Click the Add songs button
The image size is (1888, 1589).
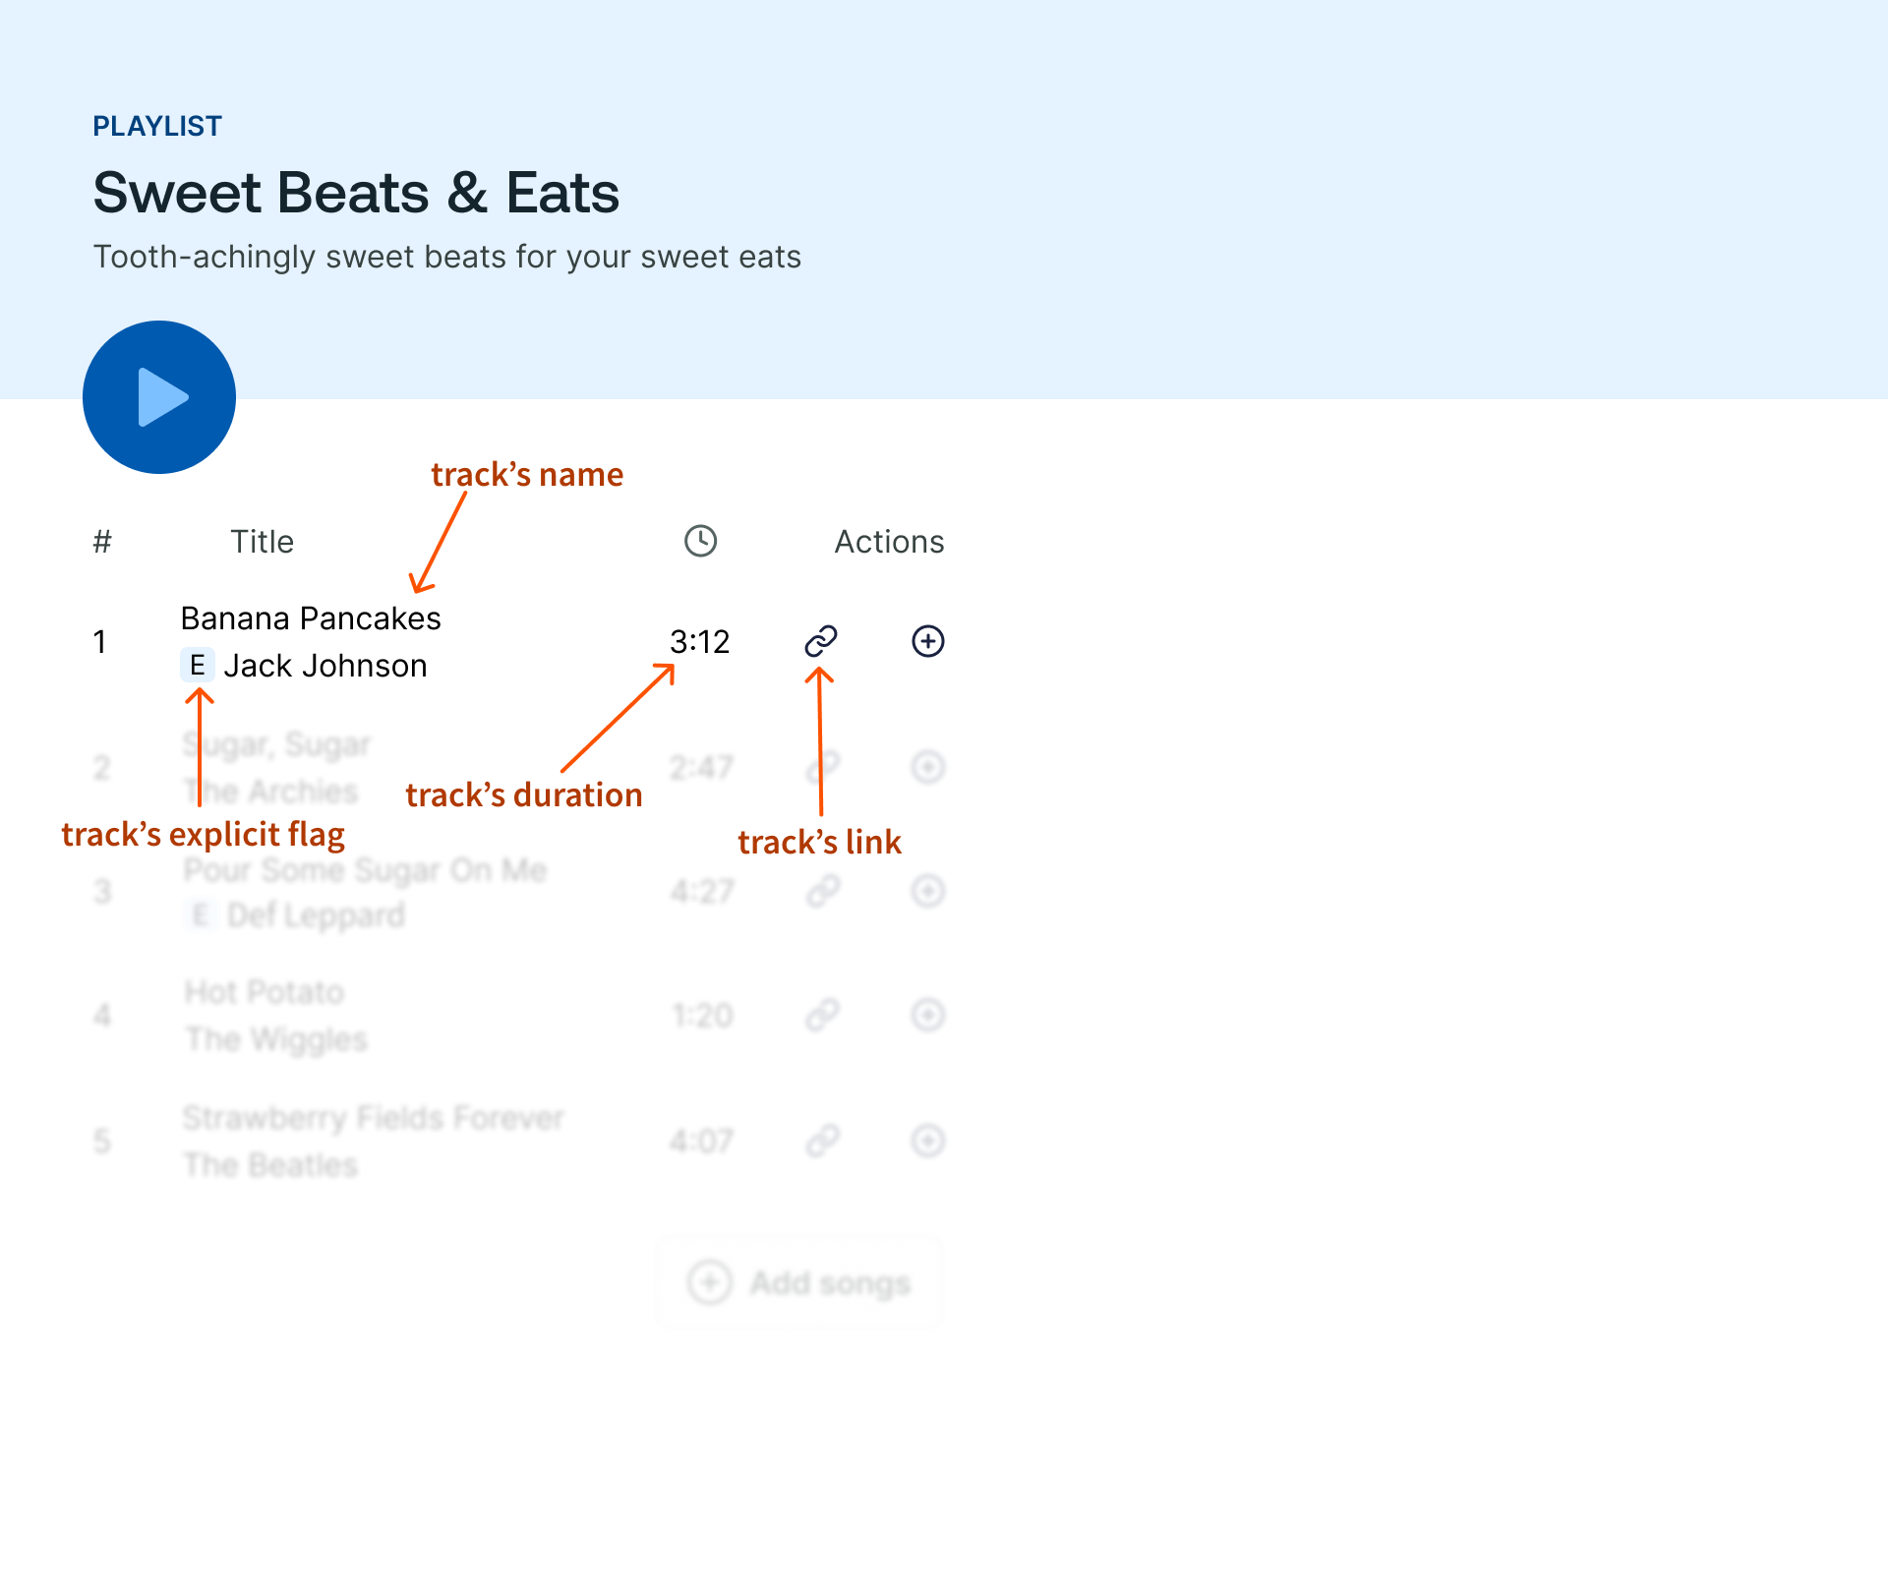[799, 1282]
